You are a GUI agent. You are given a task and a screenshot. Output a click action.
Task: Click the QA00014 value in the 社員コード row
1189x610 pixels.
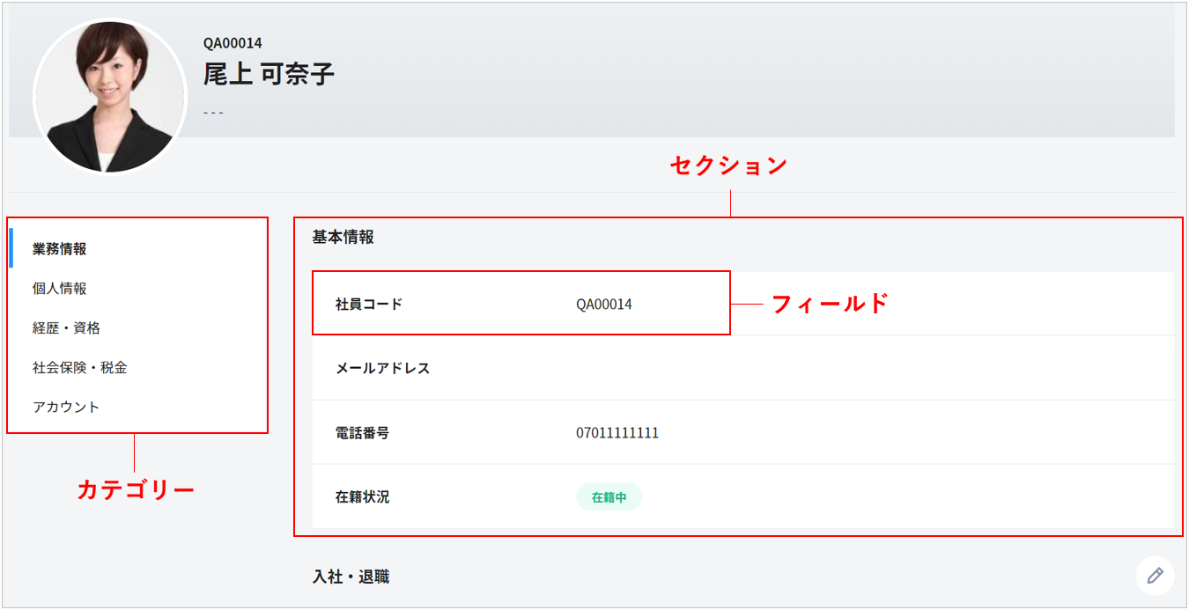[x=604, y=305]
